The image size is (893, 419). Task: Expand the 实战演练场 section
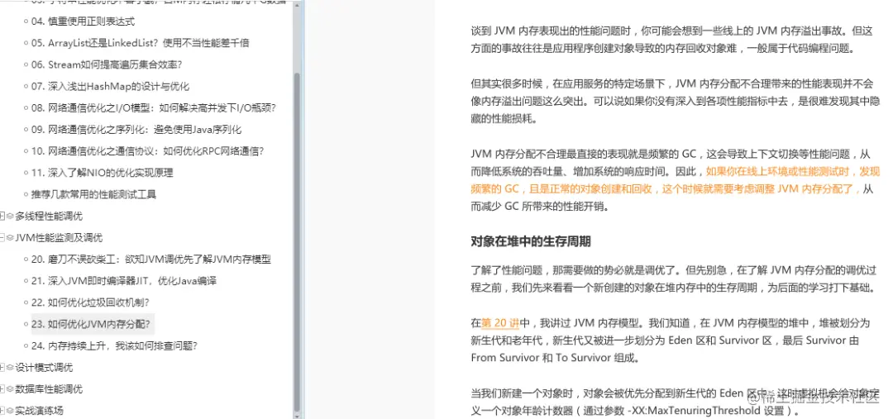click(x=2, y=411)
